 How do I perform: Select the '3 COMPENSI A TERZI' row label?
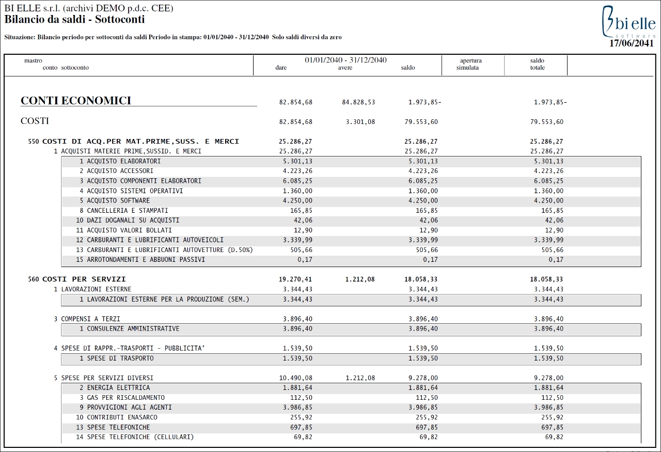point(87,319)
